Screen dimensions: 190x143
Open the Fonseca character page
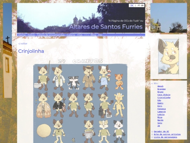tap(161, 109)
